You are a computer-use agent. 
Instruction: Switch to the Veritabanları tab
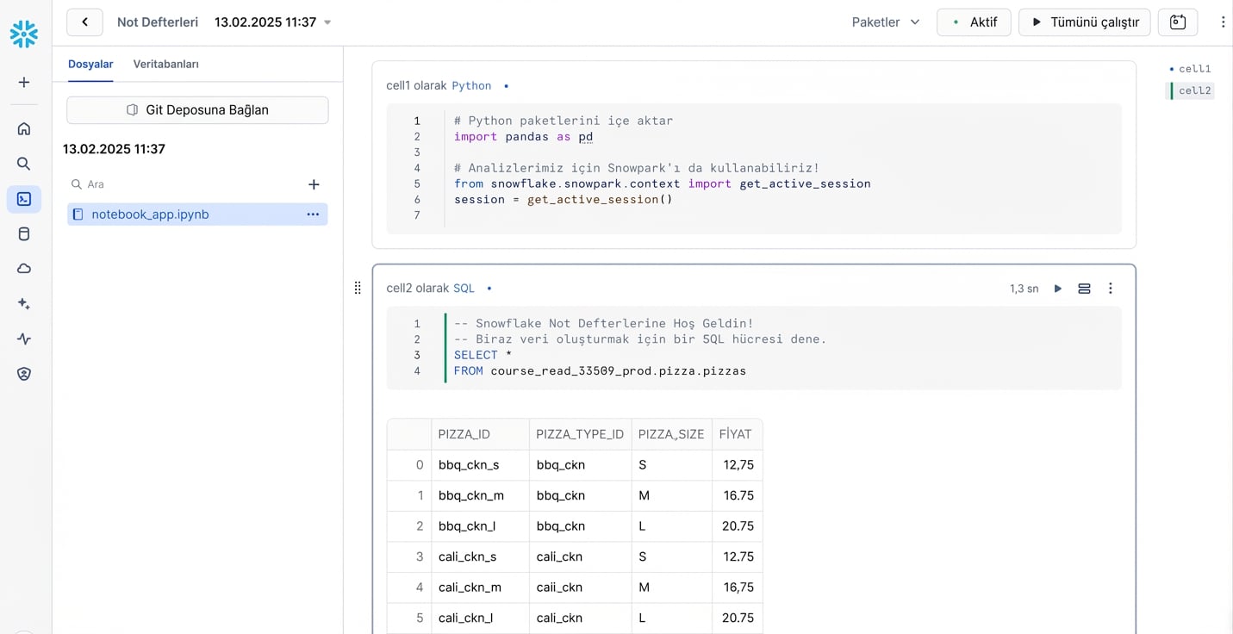coord(165,64)
